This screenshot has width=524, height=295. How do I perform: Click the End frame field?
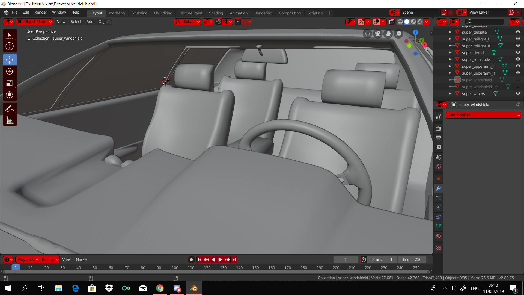412,259
